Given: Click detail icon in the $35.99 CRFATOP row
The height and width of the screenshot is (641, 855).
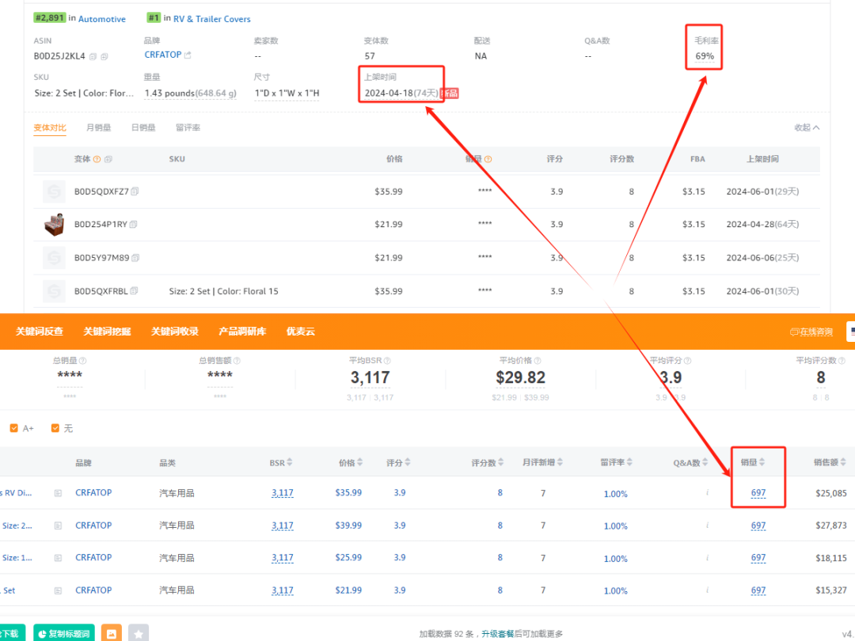Looking at the screenshot, I should 58,493.
